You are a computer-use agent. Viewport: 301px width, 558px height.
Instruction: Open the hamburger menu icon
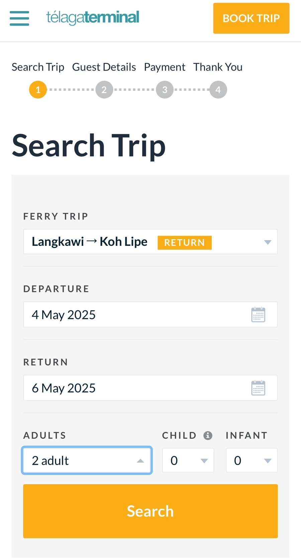[x=19, y=18]
